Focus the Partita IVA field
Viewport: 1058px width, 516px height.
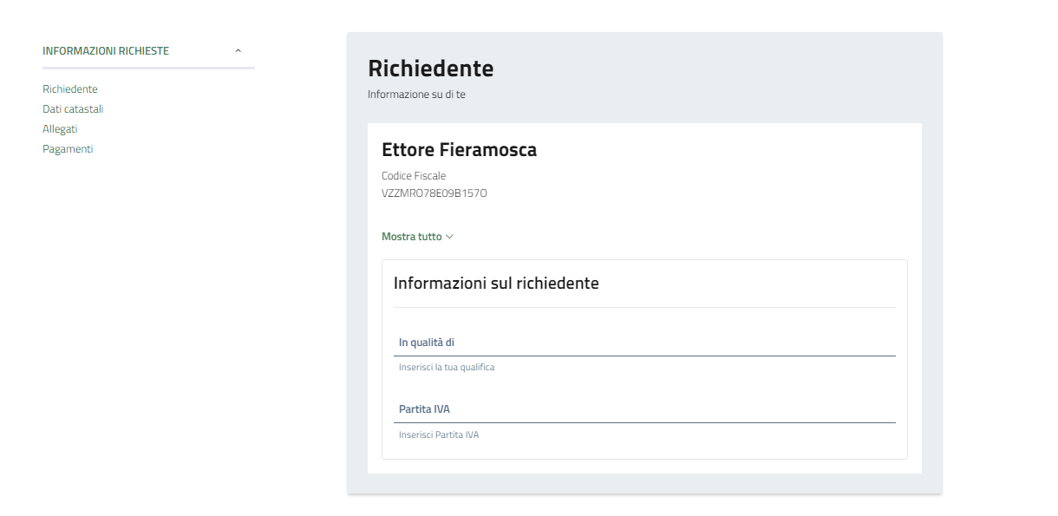coord(644,409)
